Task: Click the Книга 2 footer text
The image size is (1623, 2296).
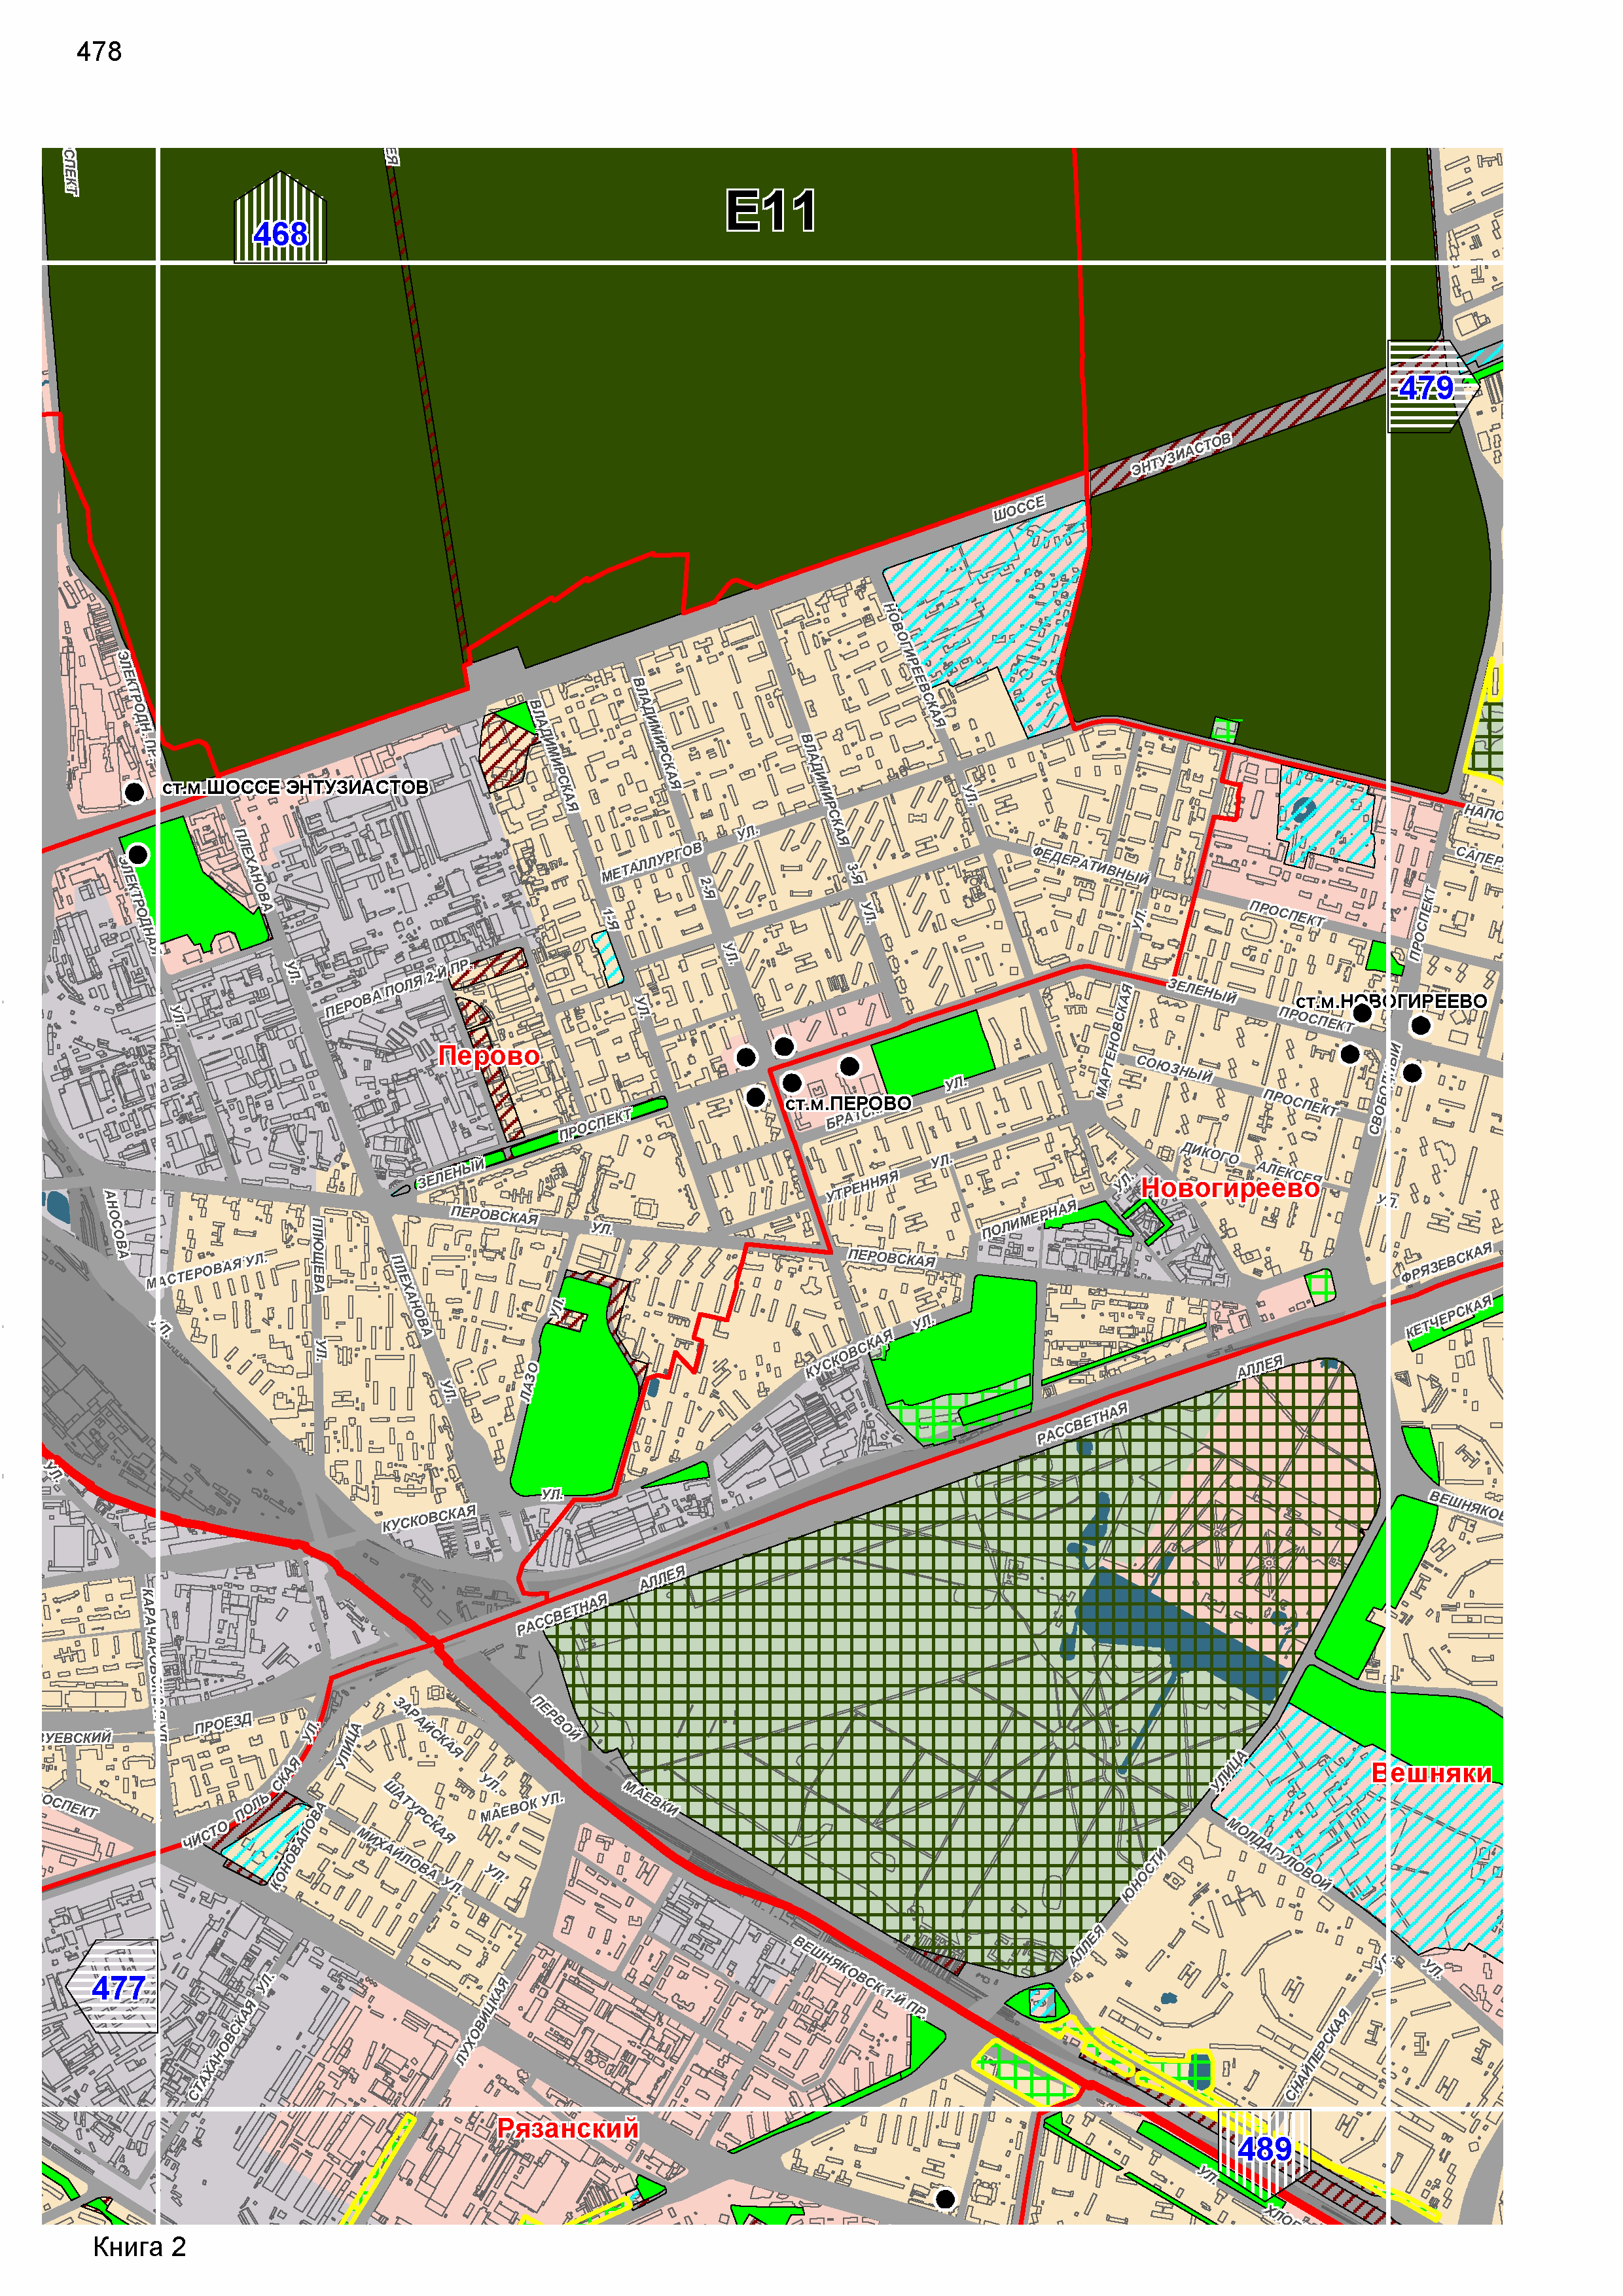Action: pos(139,2247)
